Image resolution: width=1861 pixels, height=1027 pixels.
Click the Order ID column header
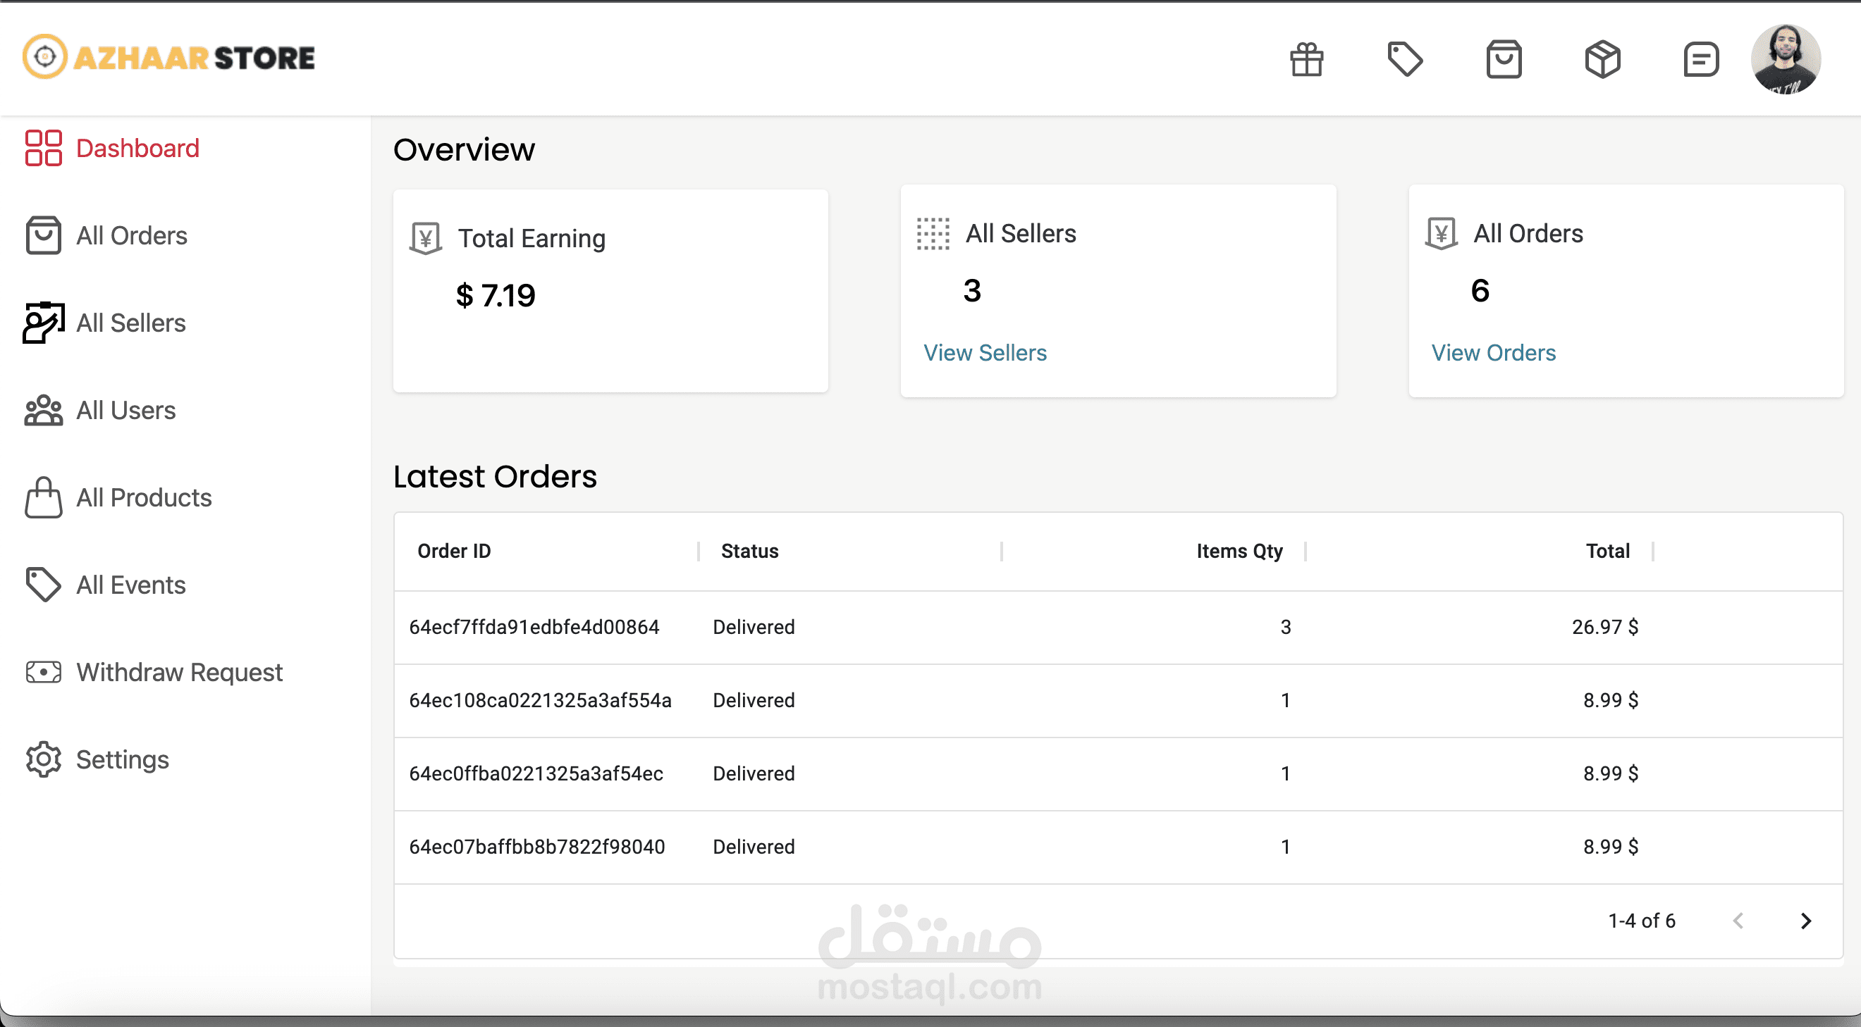coord(454,552)
